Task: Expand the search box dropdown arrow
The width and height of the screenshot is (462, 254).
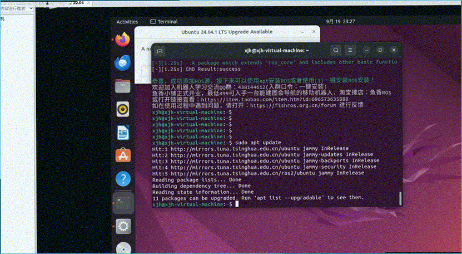Action: pyautogui.click(x=31, y=8)
